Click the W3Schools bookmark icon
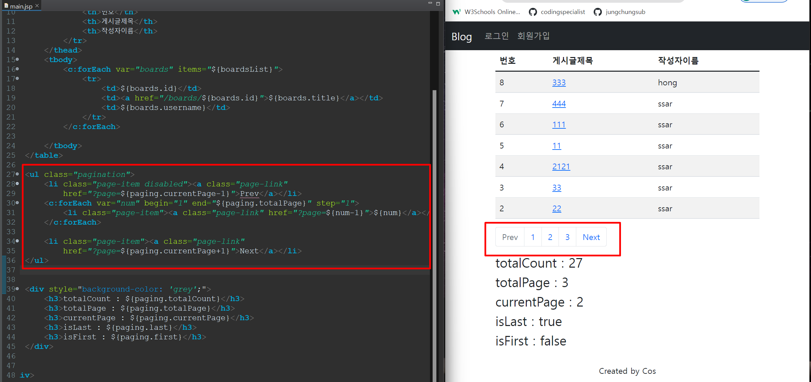 click(x=457, y=12)
